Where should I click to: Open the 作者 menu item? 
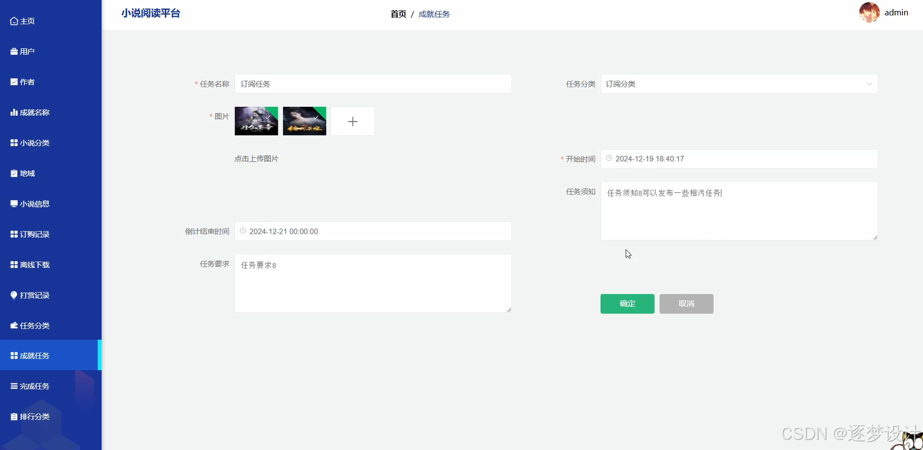(50, 82)
